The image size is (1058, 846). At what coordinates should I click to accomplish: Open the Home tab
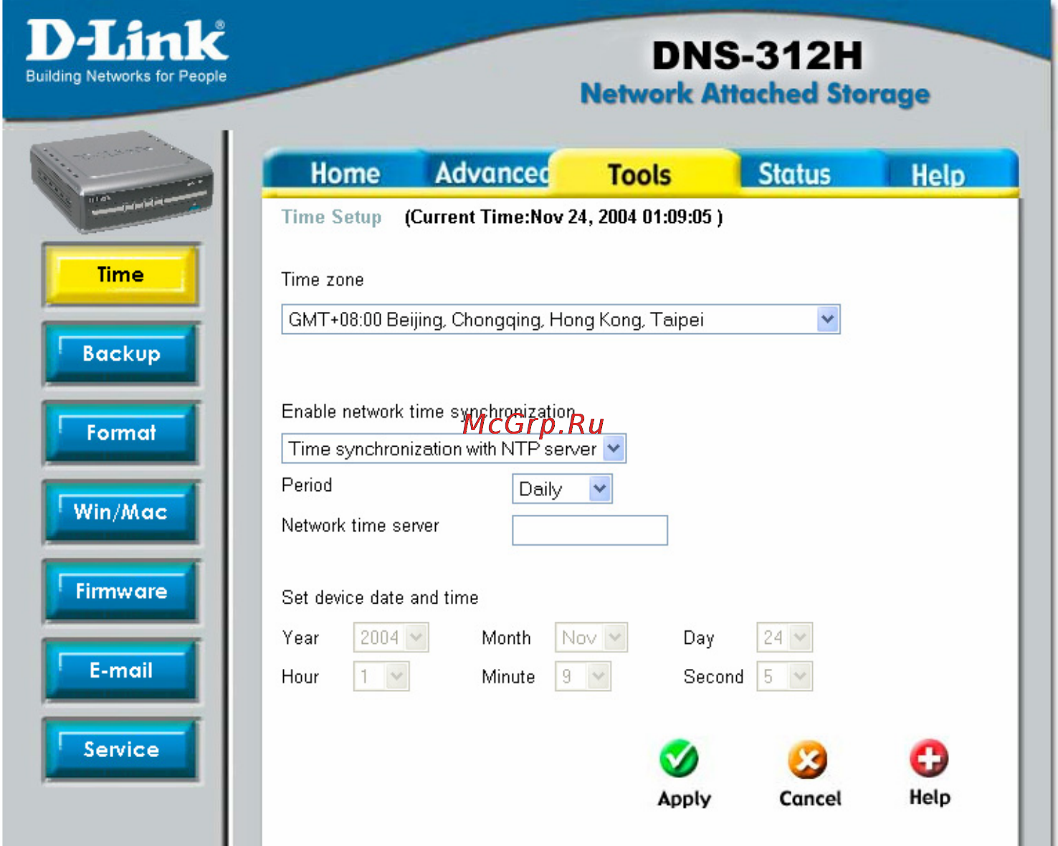[x=345, y=174]
